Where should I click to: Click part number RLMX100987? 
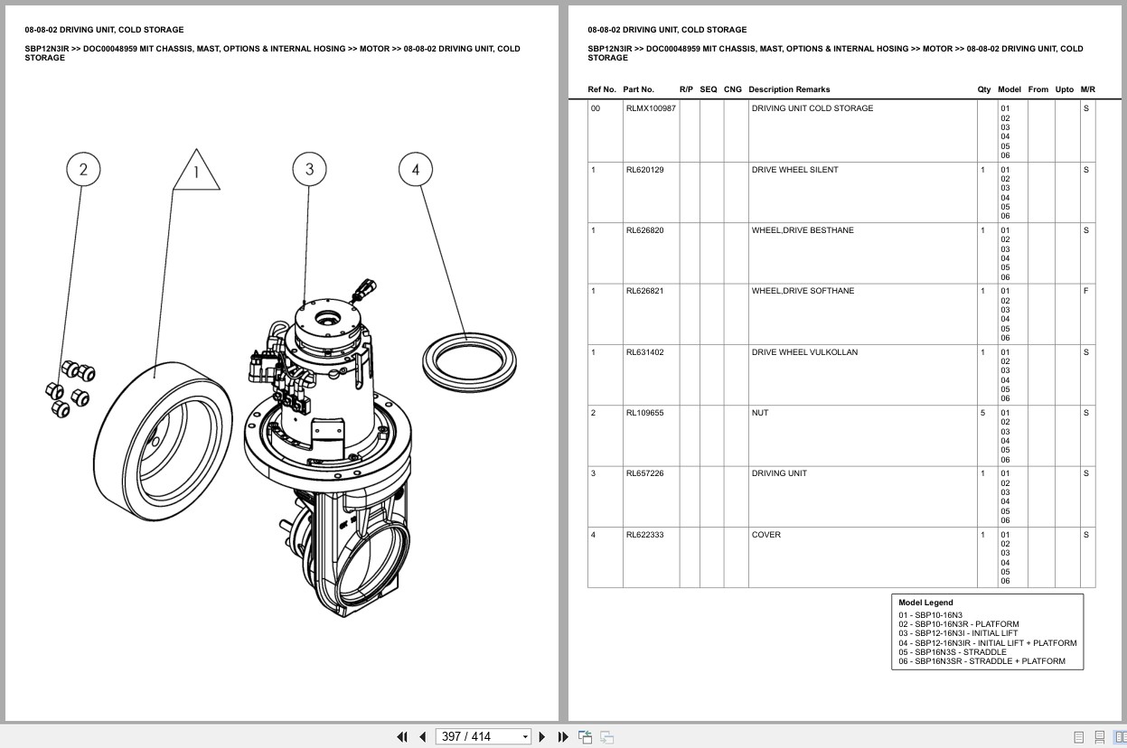tap(651, 108)
